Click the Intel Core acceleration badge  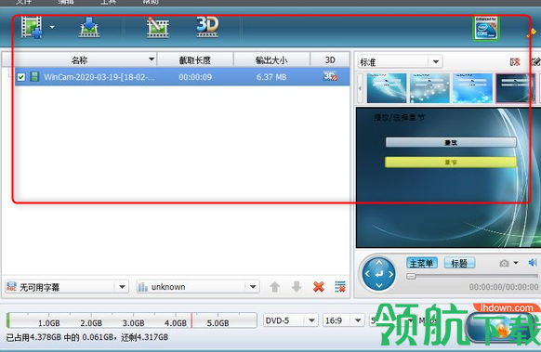point(486,28)
